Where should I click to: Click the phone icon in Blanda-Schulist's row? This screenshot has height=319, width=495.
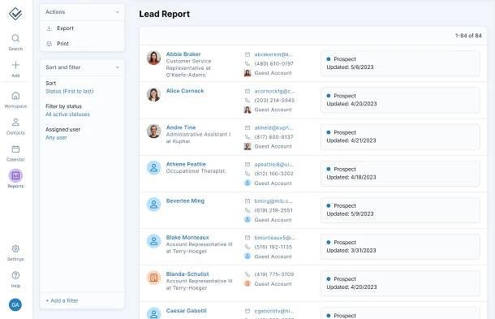coord(247,274)
